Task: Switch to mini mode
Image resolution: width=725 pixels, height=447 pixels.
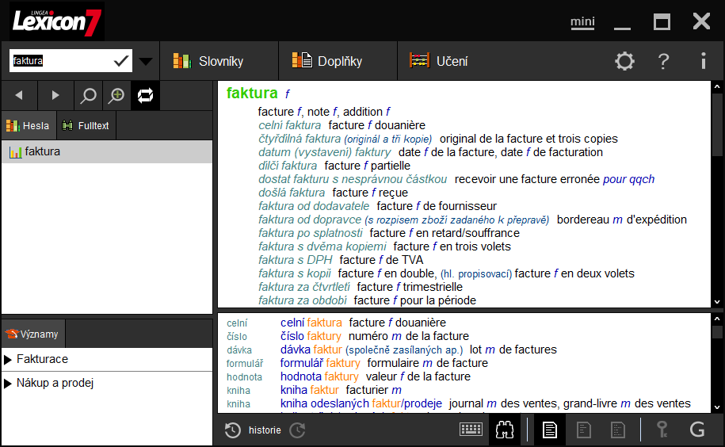Action: pos(582,22)
